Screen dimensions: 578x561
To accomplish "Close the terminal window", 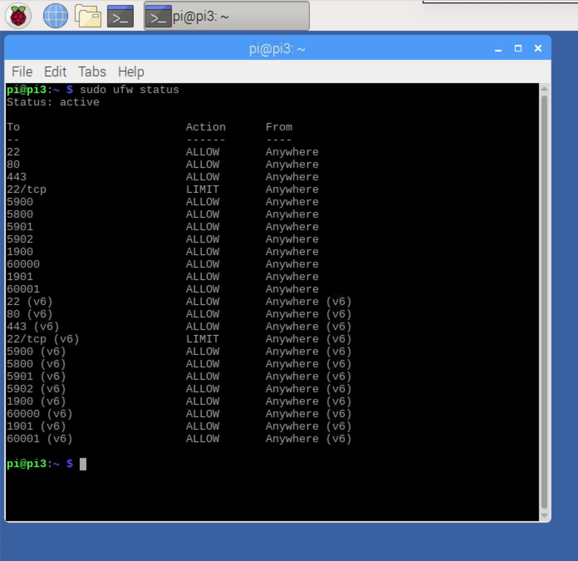I will click(x=538, y=49).
